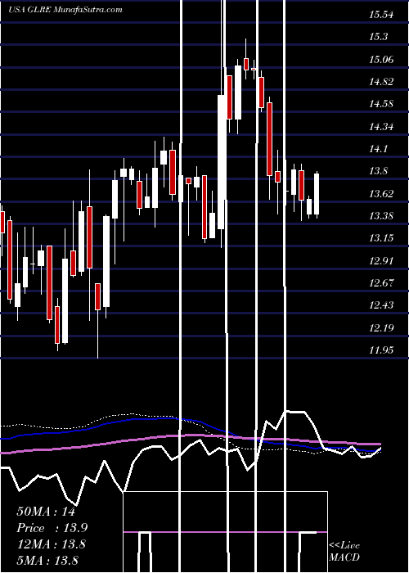The height and width of the screenshot is (573, 409).
Task: Click the '50MA : 14' indicator text
Action: coord(46,512)
